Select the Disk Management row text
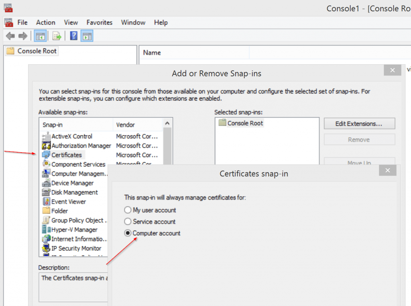The image size is (411, 306). point(74,192)
